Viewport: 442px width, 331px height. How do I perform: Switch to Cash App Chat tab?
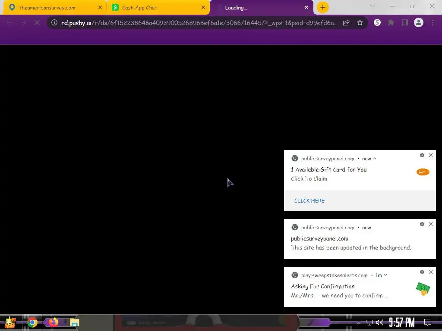point(158,8)
